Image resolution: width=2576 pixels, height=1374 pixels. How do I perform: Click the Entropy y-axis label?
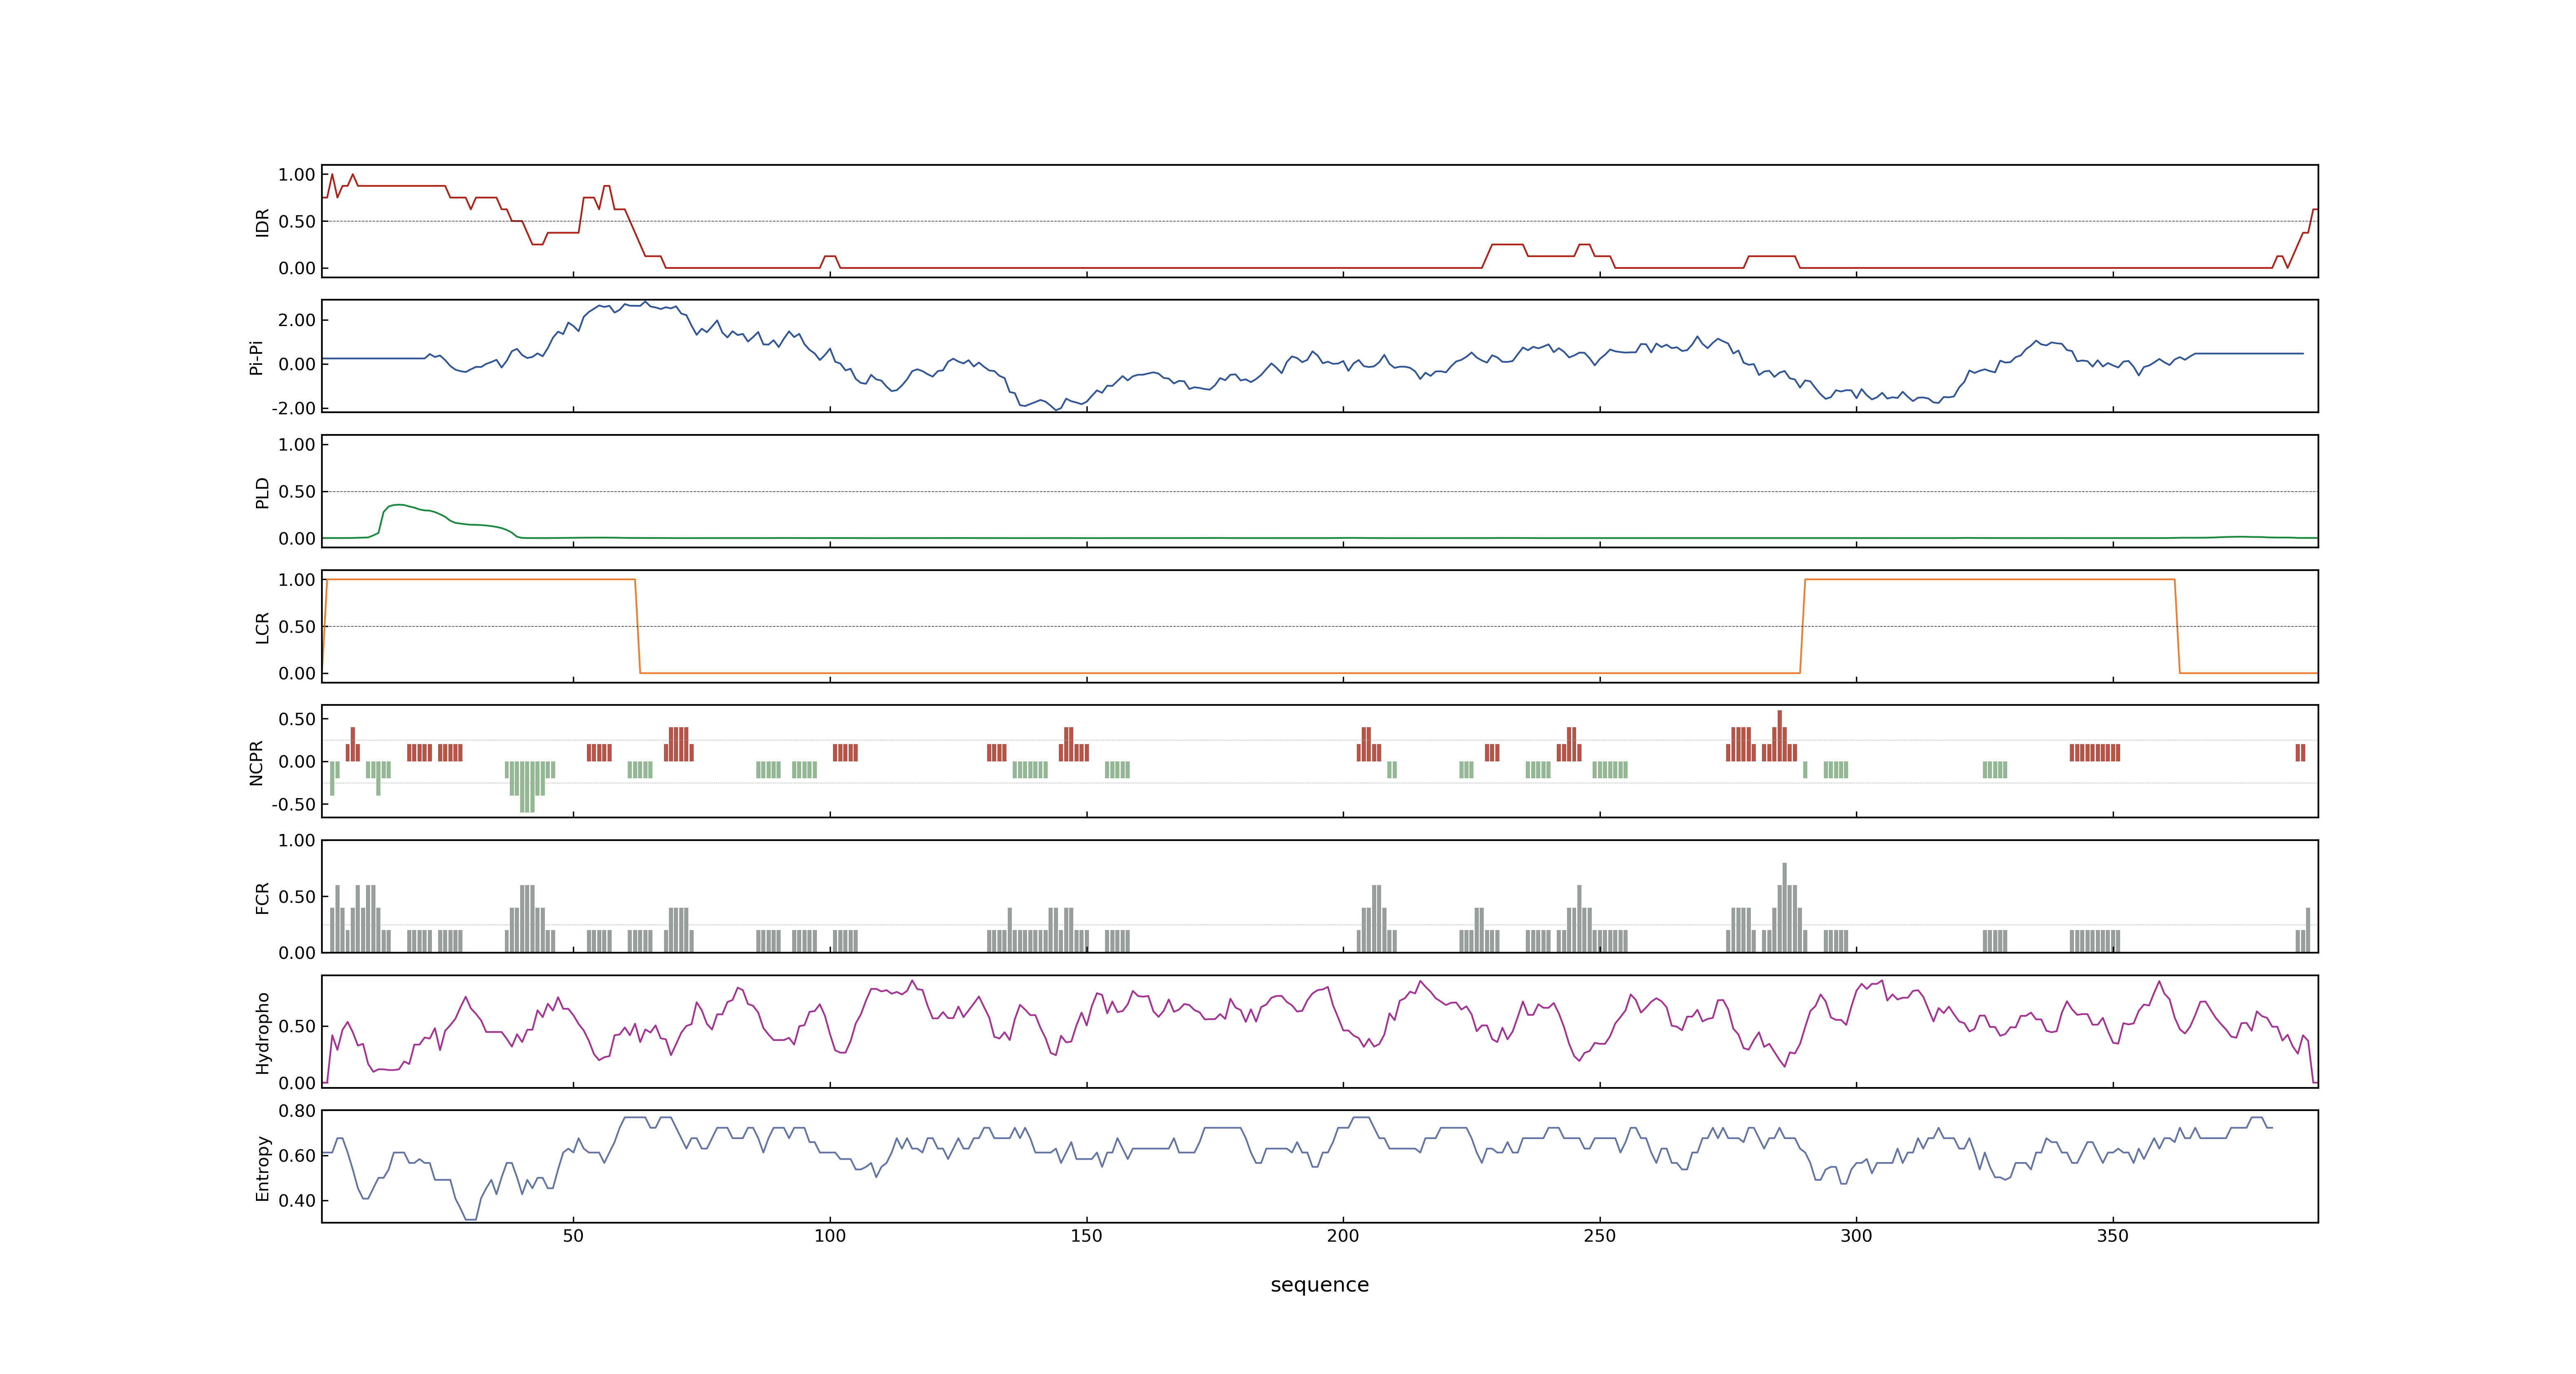point(263,1167)
